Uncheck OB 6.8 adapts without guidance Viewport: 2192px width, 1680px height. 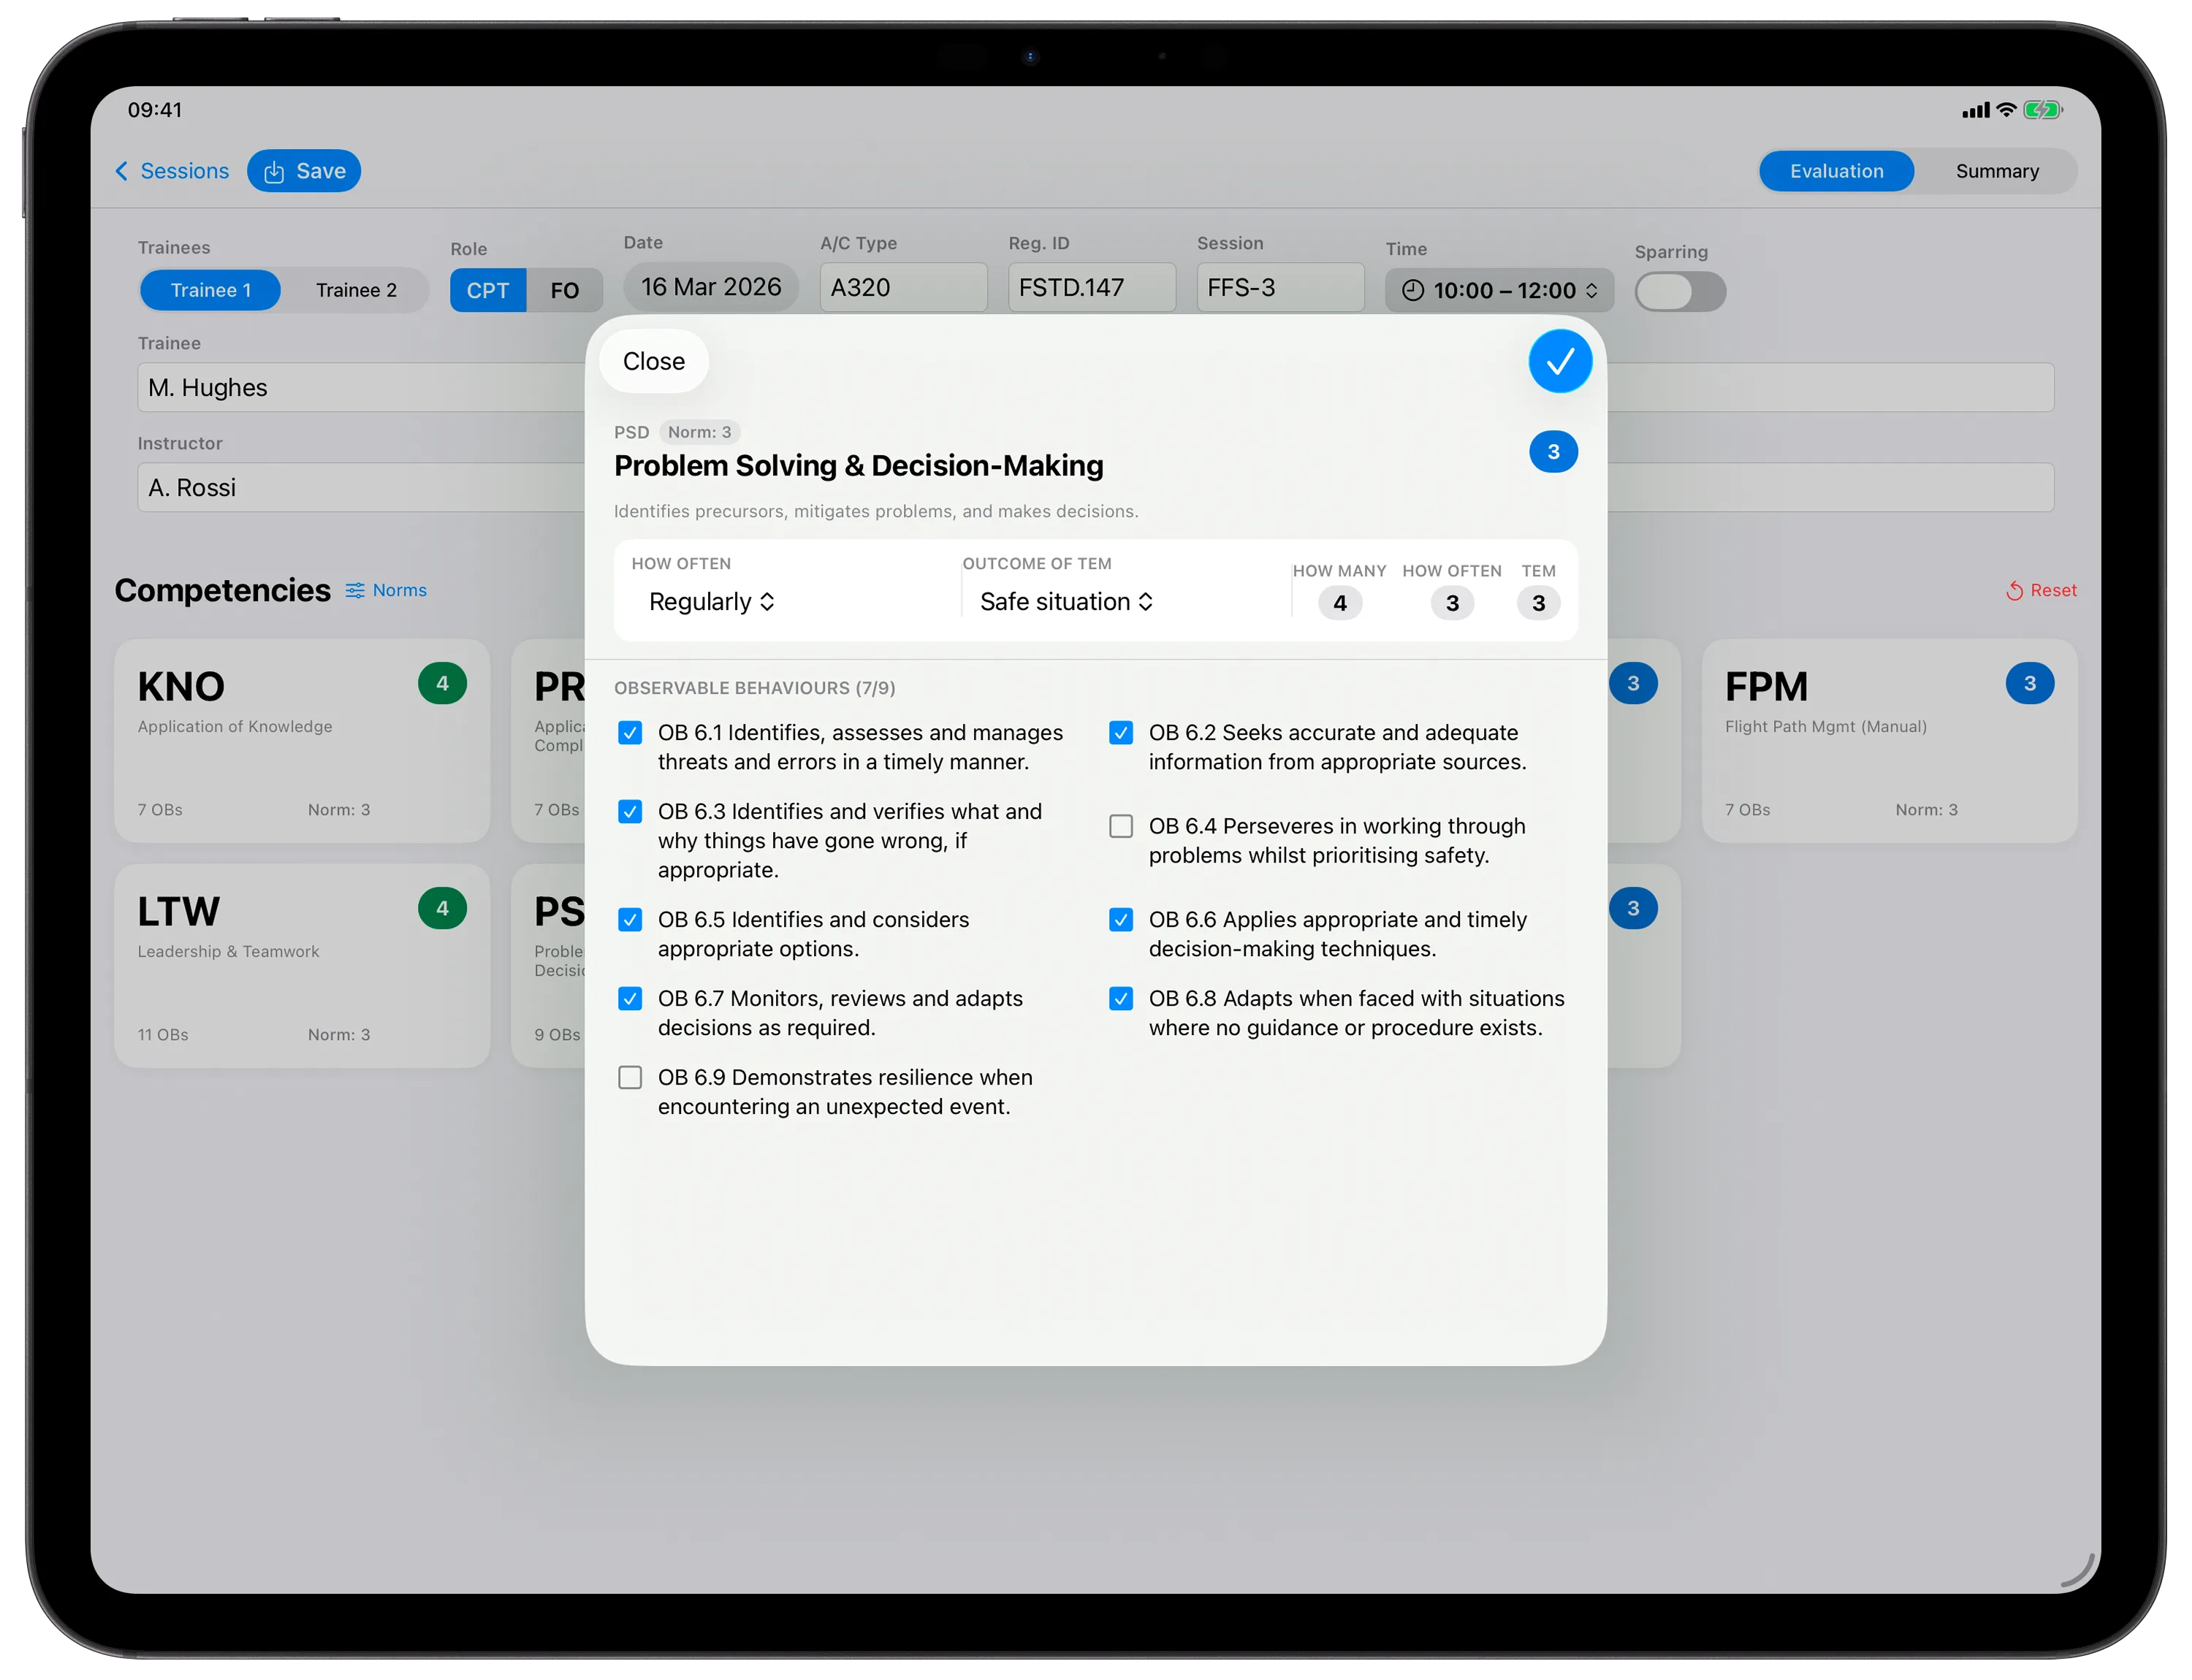point(1121,998)
